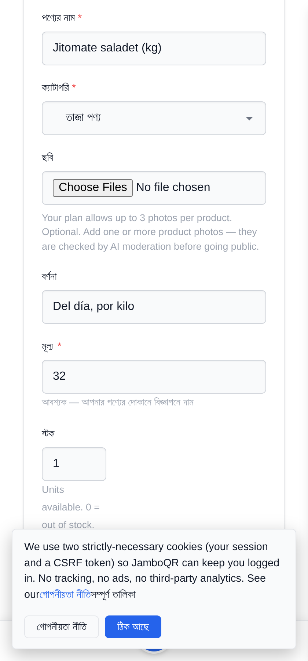Click the ক্যাটাগরি field label
This screenshot has height=661, width=308.
pyautogui.click(x=55, y=88)
